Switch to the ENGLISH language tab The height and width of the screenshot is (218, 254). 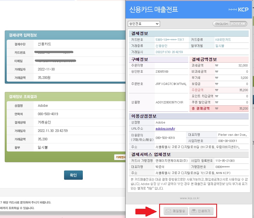221,24
